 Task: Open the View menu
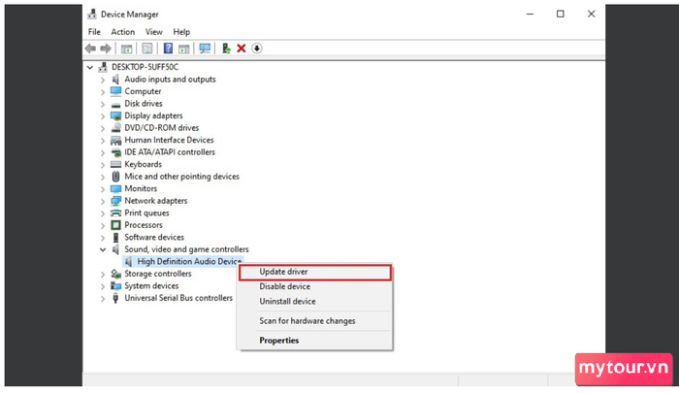coord(153,32)
